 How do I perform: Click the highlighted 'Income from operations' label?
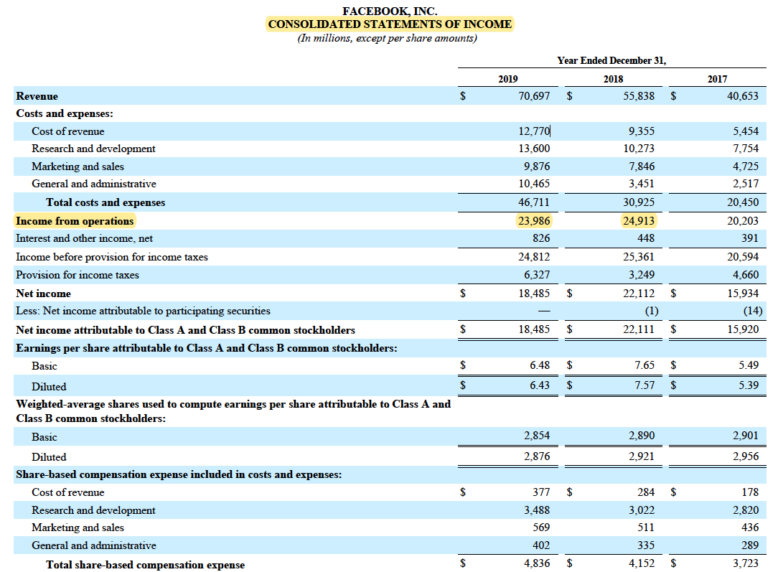tap(75, 221)
